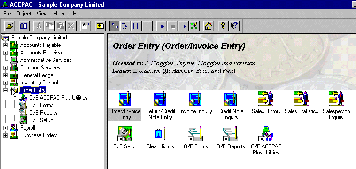The image size is (356, 169).
Task: Switch to Details view
Action: pos(147,26)
